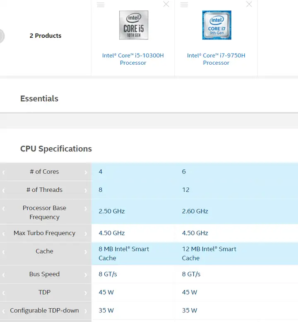298x322 pixels.
Task: Click right chevron on Max Turbo Frequency row
Action: (86, 234)
